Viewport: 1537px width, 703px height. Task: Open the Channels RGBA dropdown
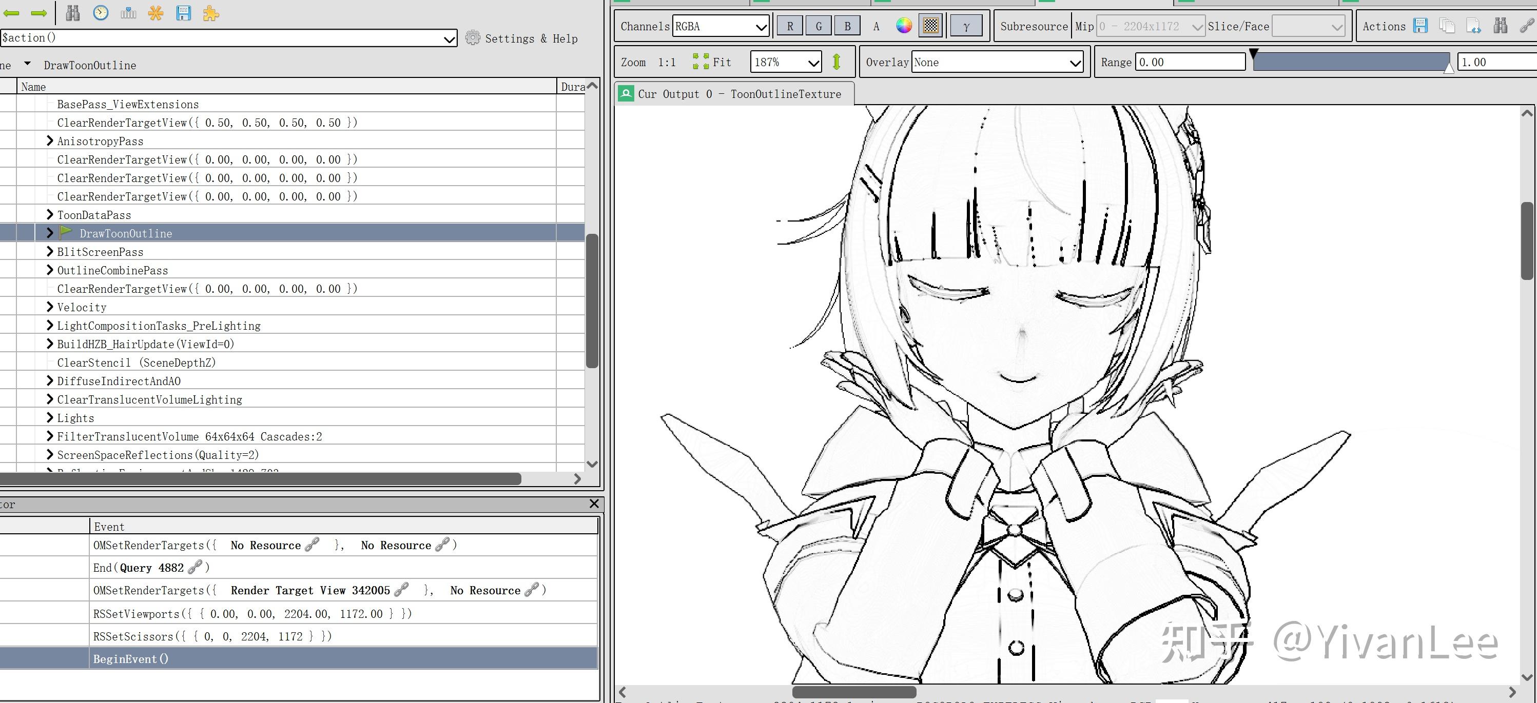[721, 26]
